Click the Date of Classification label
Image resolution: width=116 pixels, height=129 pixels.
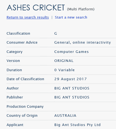point(26,79)
